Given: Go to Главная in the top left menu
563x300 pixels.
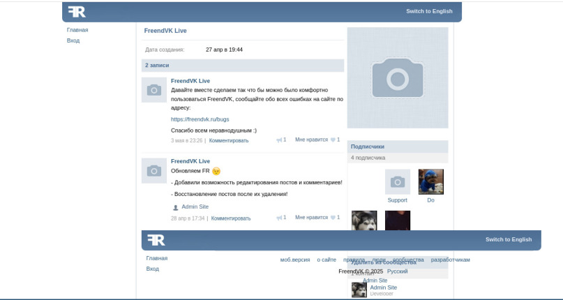Looking at the screenshot, I should coord(77,30).
